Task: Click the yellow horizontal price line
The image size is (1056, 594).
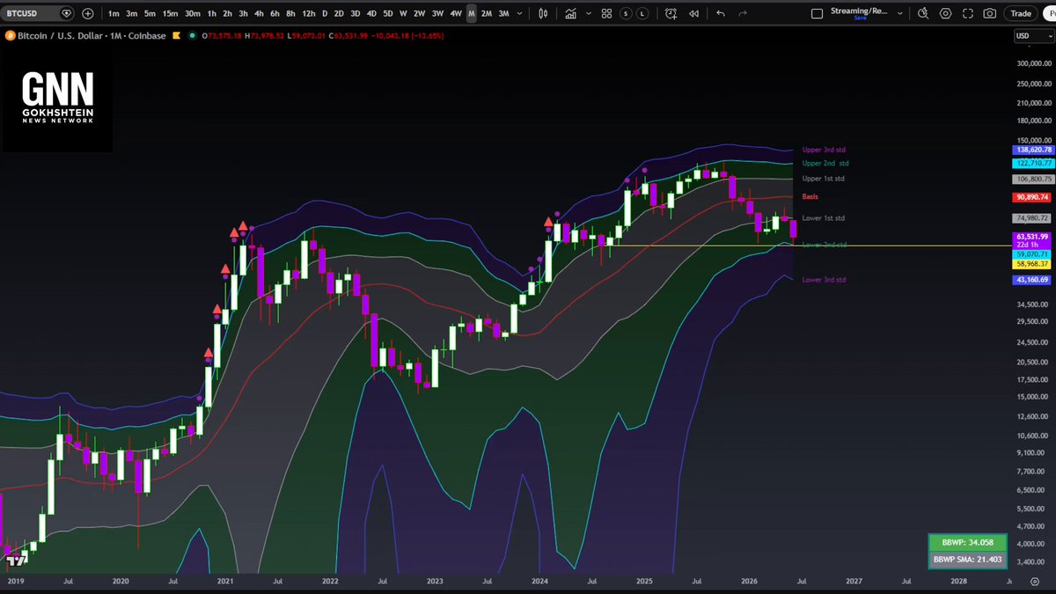Action: tap(810, 246)
